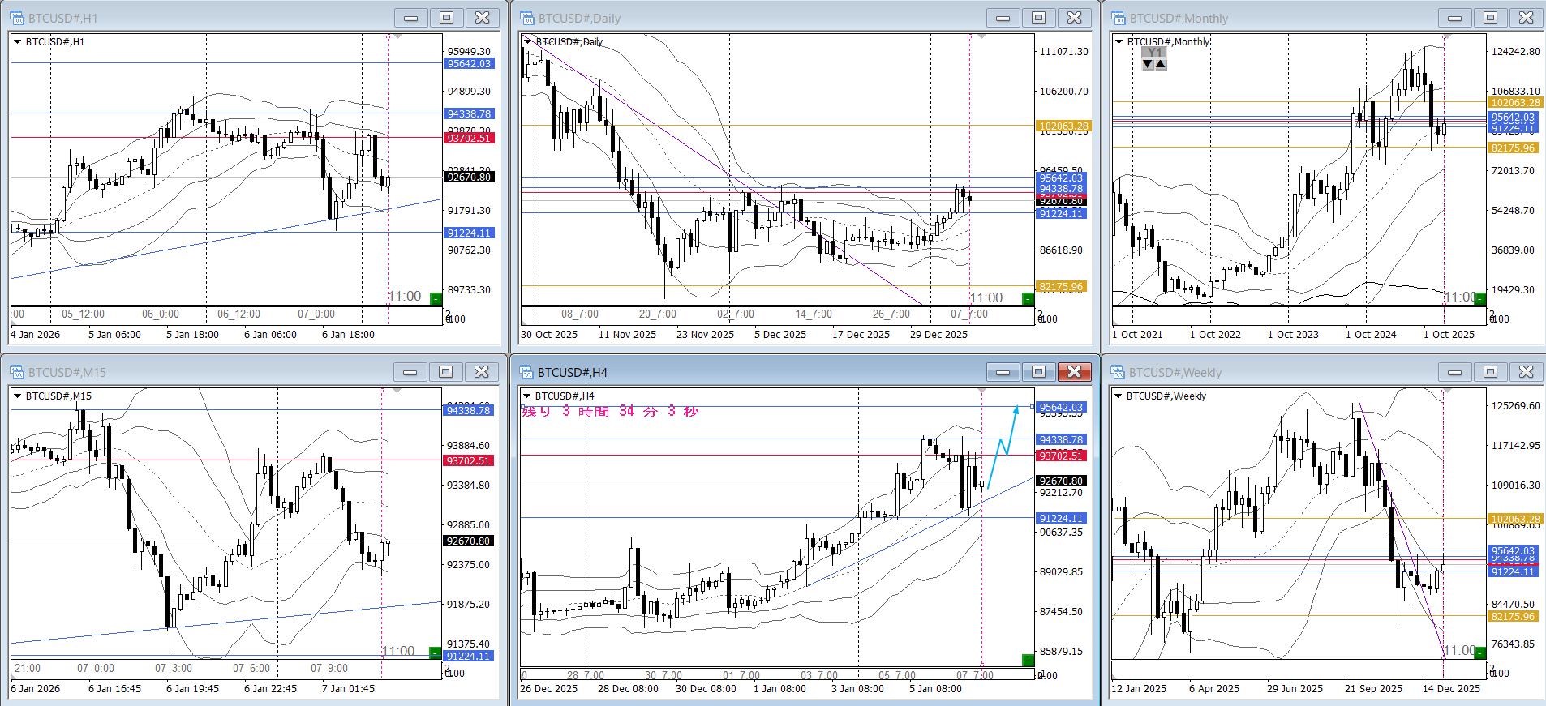
Task: Open the BTCUSD#,Monthly chart label dropdown triangle
Action: 1119,42
